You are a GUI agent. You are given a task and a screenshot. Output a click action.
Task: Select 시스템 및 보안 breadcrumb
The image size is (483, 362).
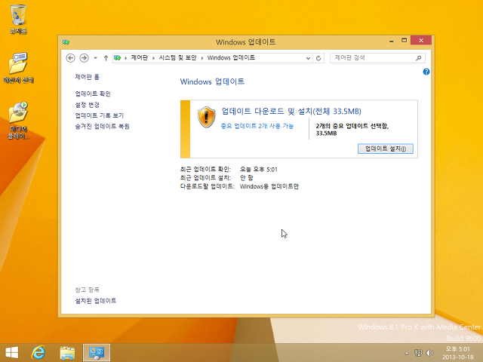[178, 57]
